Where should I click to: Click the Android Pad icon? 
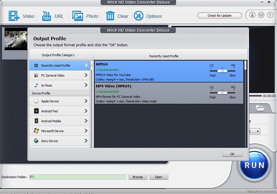36,111
